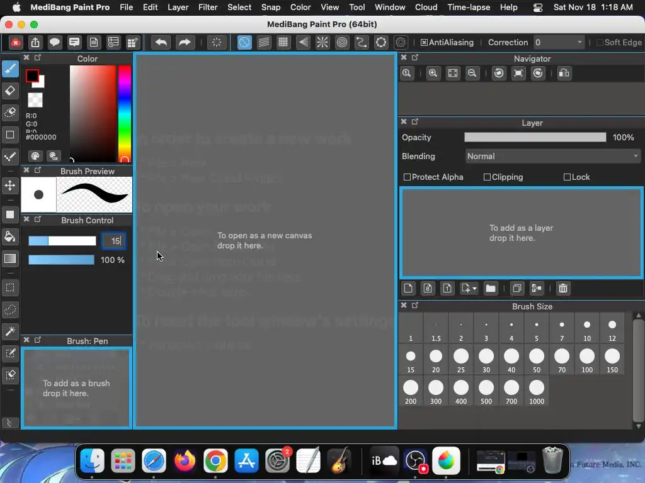This screenshot has height=483, width=645.
Task: Select brush size 7 preset
Action: (561, 329)
